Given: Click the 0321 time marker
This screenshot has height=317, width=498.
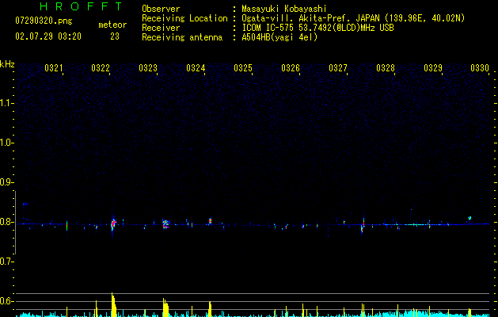Looking at the screenshot, I should click(53, 68).
